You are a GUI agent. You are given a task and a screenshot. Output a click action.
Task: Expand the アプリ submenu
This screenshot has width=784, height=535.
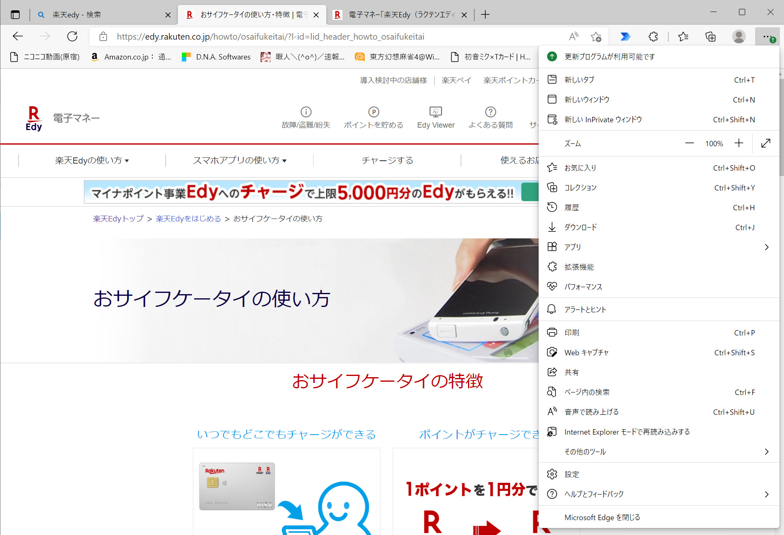(659, 247)
